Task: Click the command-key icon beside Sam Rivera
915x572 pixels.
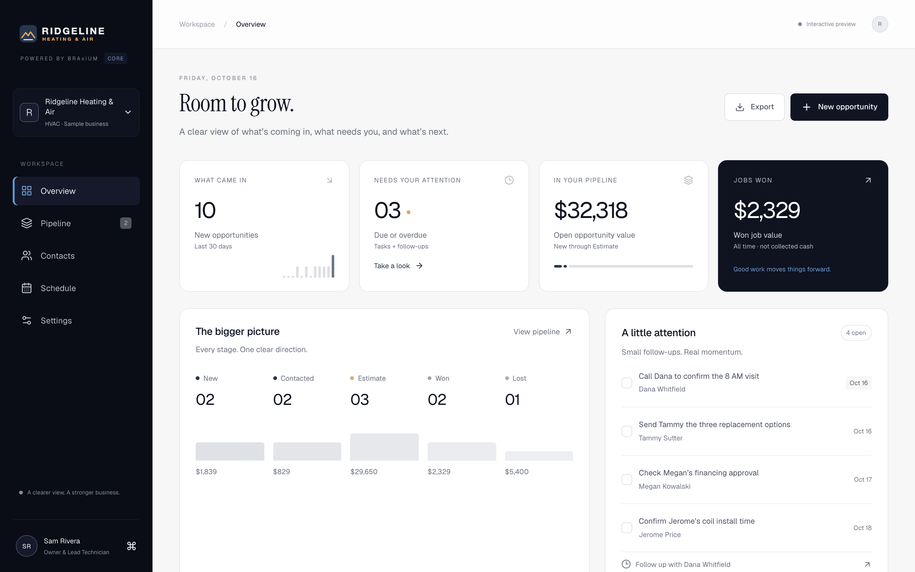Action: click(x=131, y=546)
